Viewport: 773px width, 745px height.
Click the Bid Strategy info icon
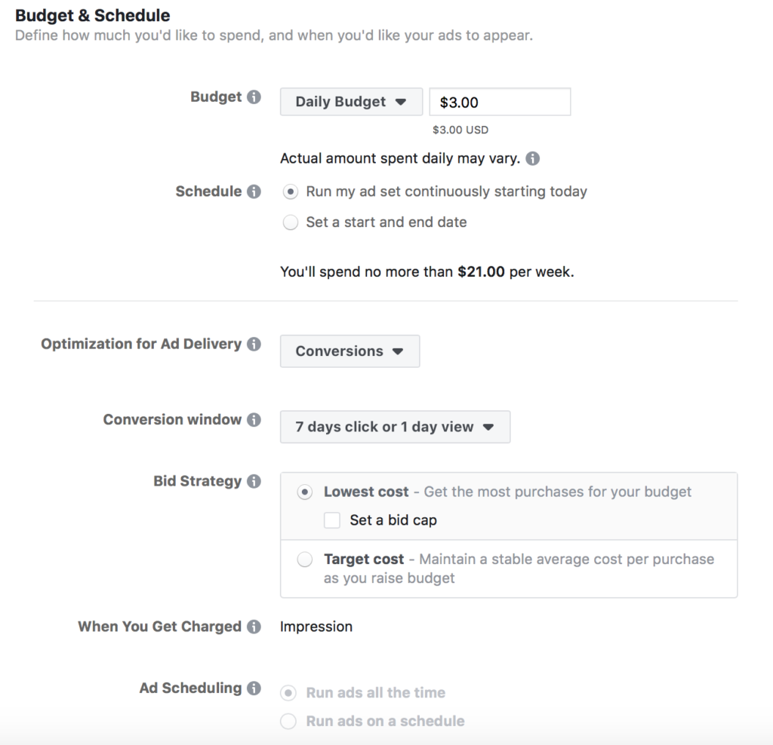[254, 481]
